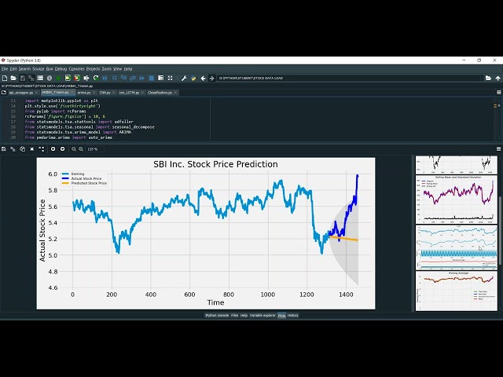Switch to Variable explorer pane tab
Image resolution: width=503 pixels, height=377 pixels.
coord(263,316)
